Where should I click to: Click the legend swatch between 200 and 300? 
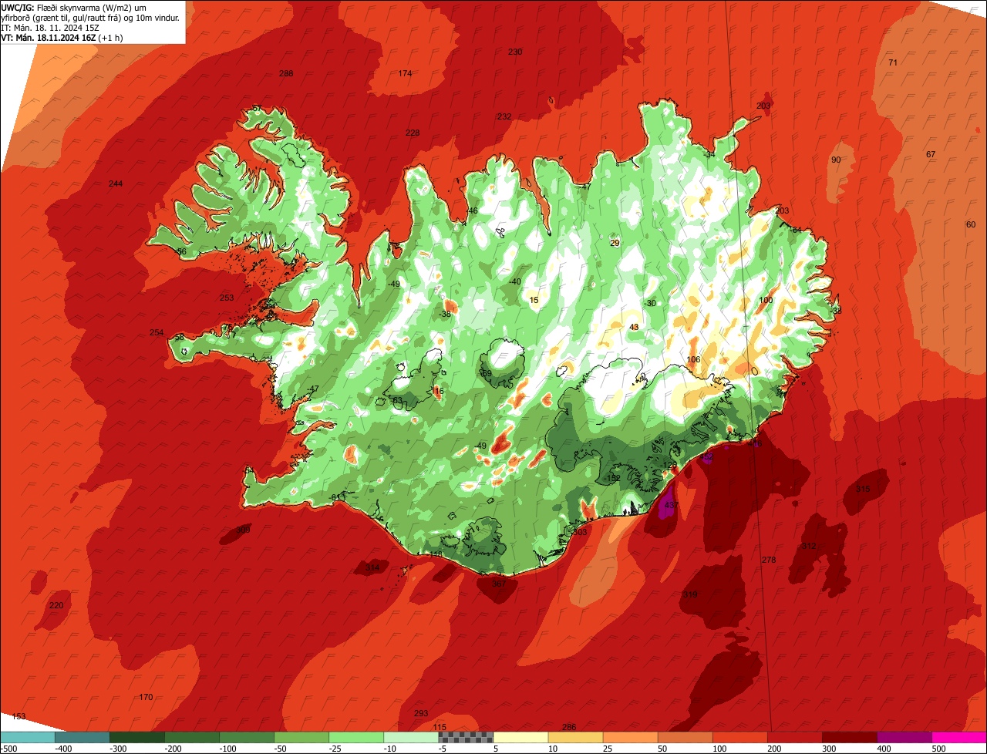click(x=794, y=736)
